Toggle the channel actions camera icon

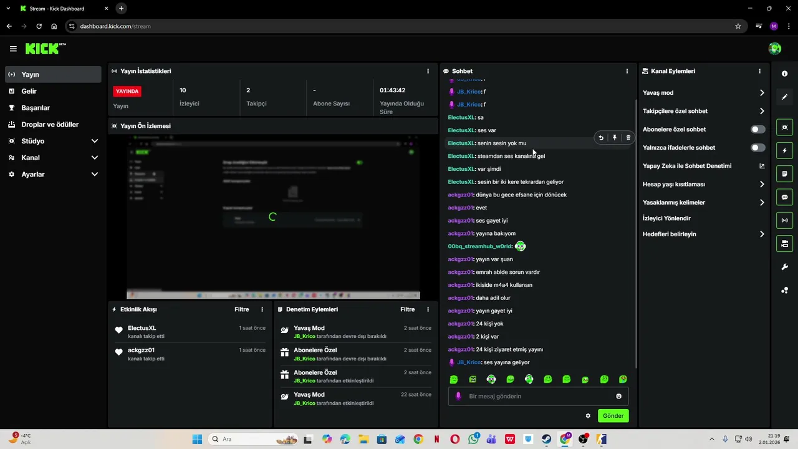tap(784, 243)
